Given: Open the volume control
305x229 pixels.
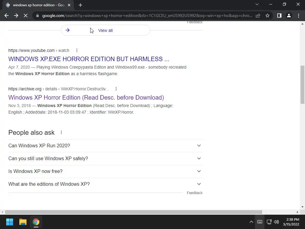Looking at the screenshot, I should pyautogui.click(x=276, y=222).
